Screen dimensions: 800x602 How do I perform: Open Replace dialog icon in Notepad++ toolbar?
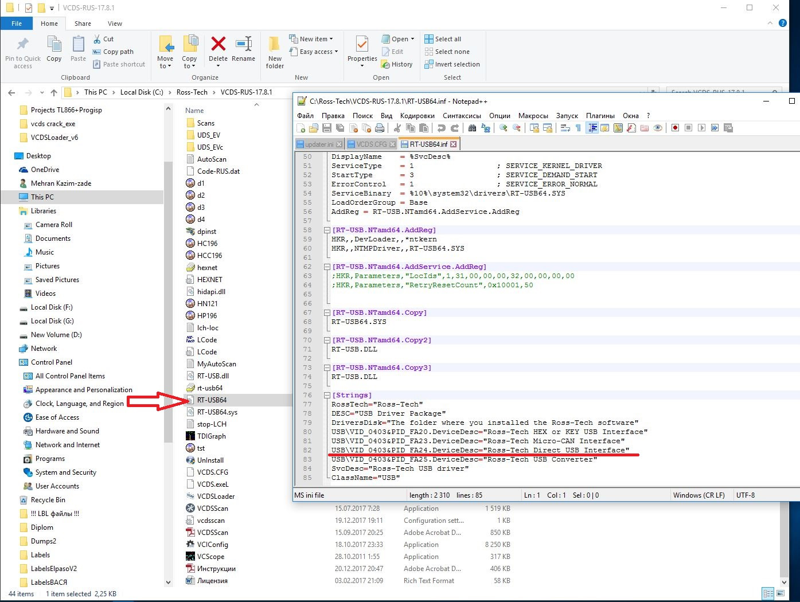point(486,128)
